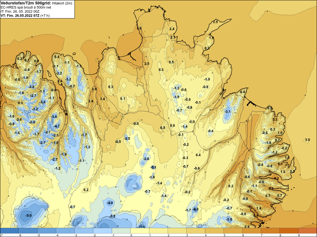Pick the -5.1 temperature marker
317x237 pixels.
click(153, 167)
